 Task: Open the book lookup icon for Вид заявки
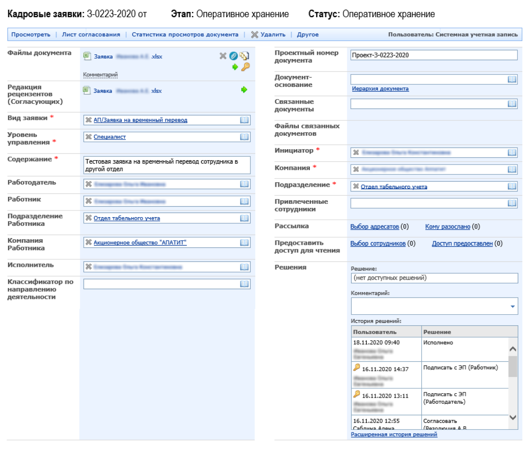tap(244, 120)
